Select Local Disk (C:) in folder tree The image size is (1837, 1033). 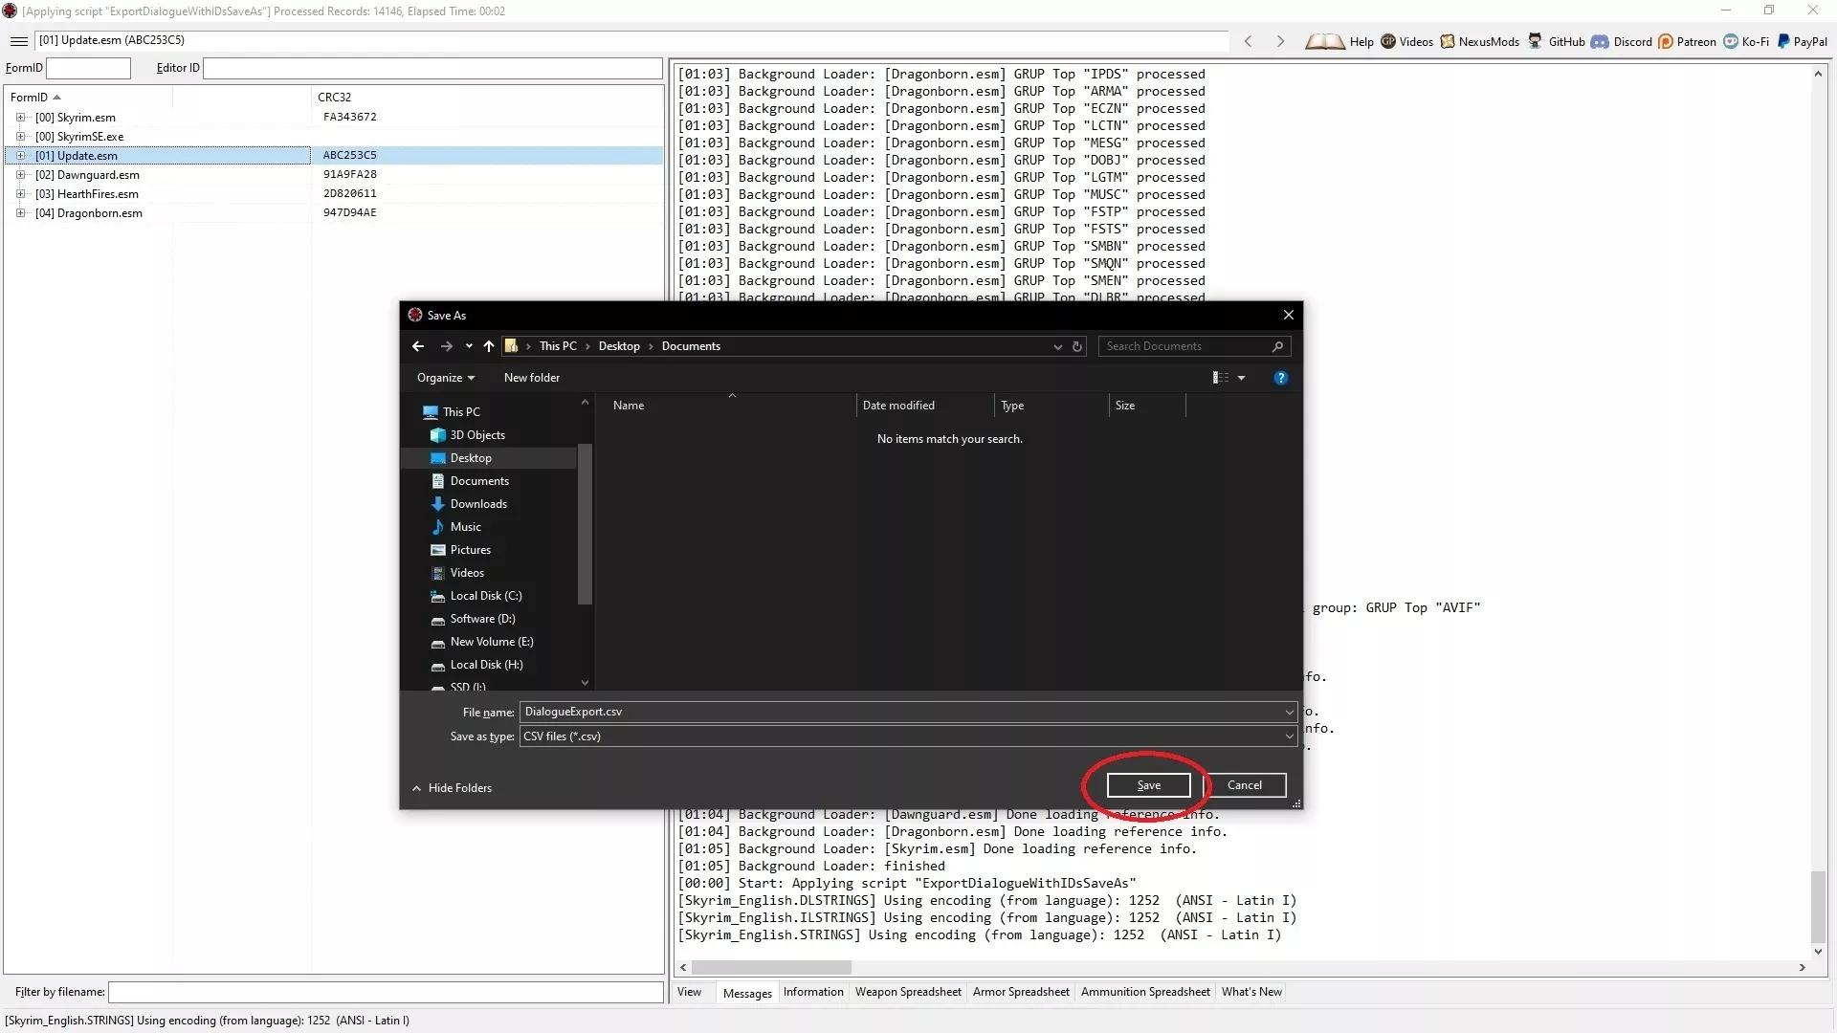tap(486, 596)
